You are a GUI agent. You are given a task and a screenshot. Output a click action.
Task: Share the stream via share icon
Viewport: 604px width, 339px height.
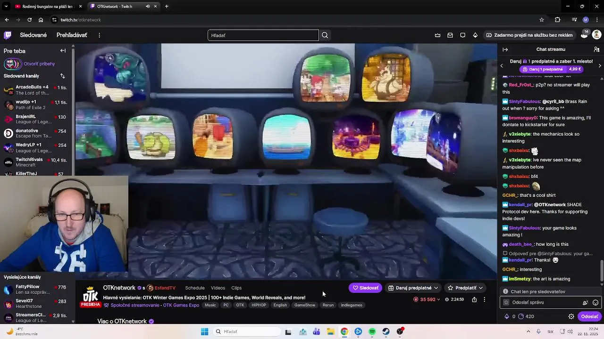point(474,299)
